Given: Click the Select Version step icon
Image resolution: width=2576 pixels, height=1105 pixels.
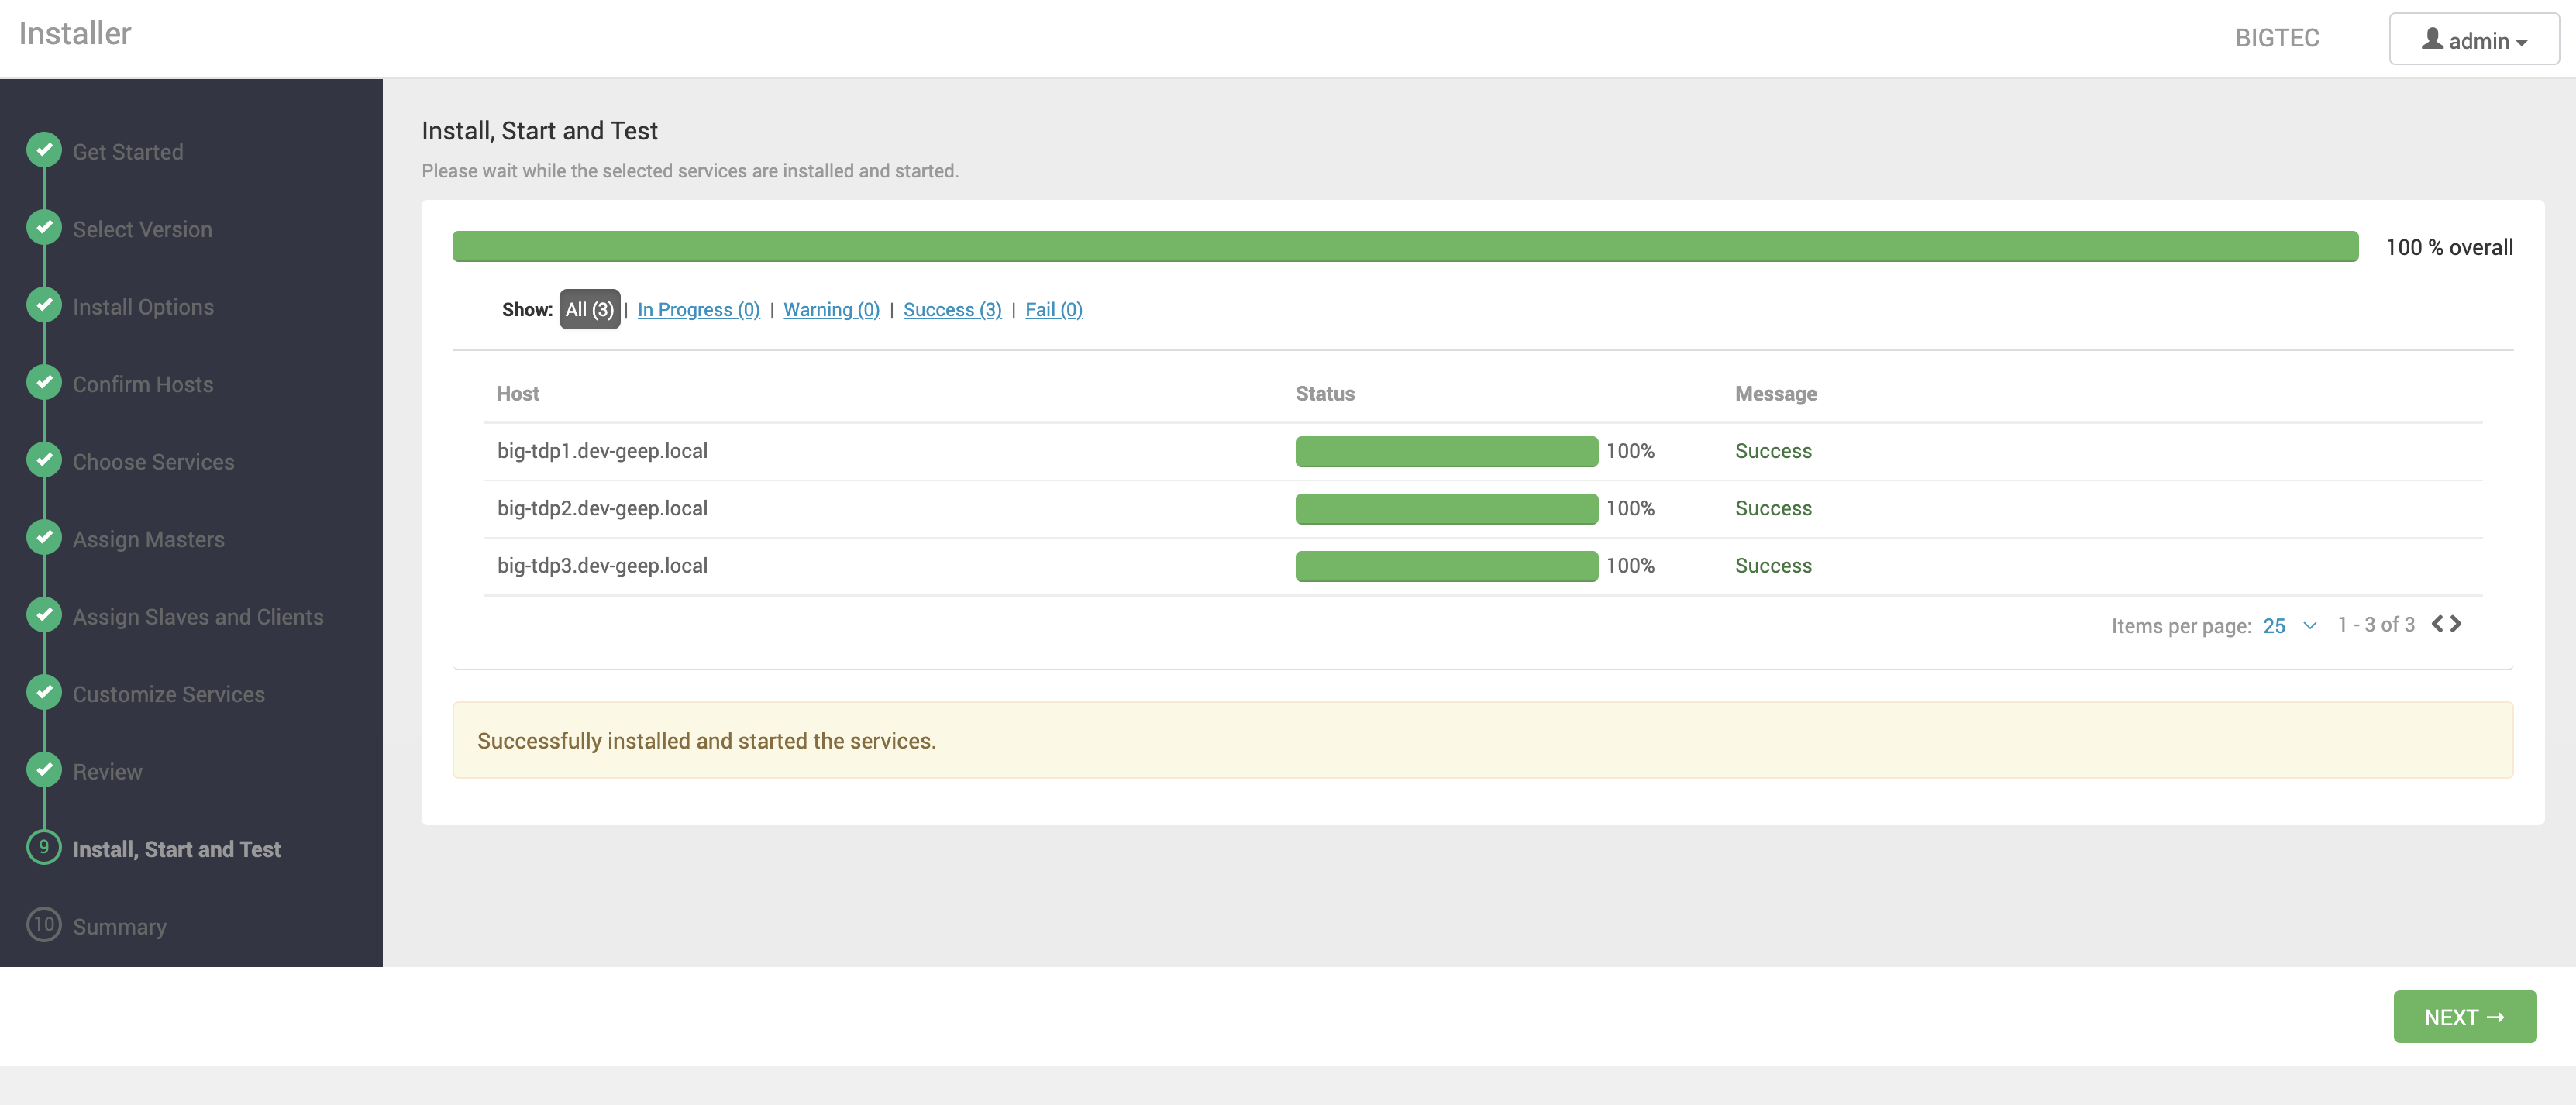Looking at the screenshot, I should click(44, 226).
